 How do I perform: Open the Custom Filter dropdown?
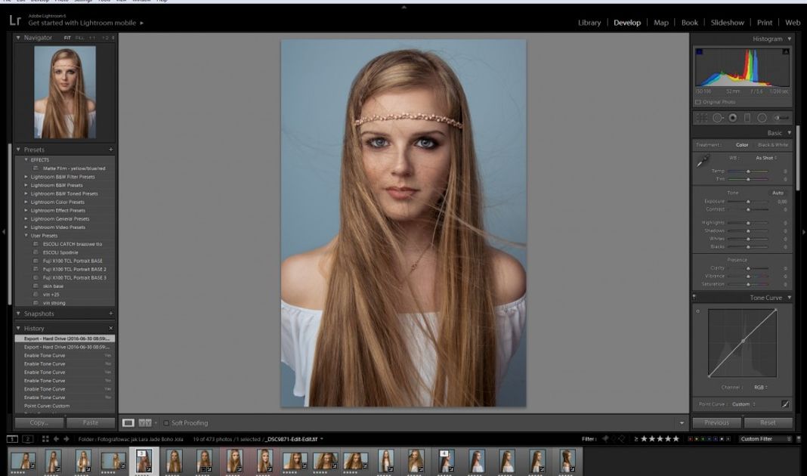[x=765, y=439]
